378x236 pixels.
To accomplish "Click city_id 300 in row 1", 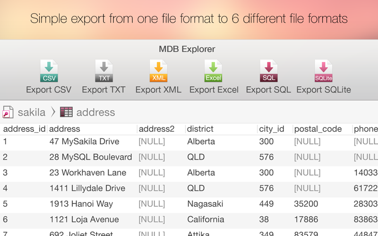I will [x=266, y=141].
